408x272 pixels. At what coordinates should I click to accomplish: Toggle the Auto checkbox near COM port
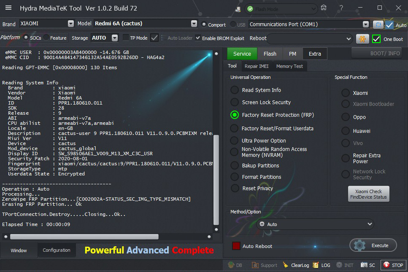(x=389, y=25)
